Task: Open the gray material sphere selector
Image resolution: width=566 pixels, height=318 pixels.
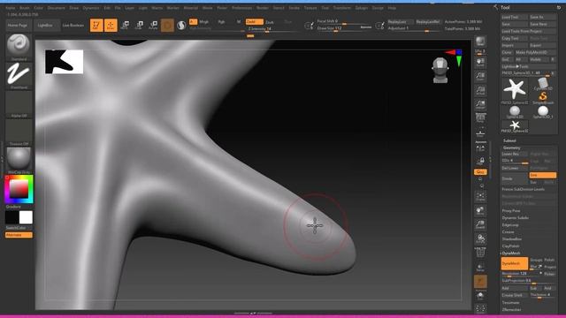Action: point(19,158)
